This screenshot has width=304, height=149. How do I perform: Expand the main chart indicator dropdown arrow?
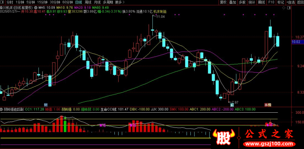point(36,8)
